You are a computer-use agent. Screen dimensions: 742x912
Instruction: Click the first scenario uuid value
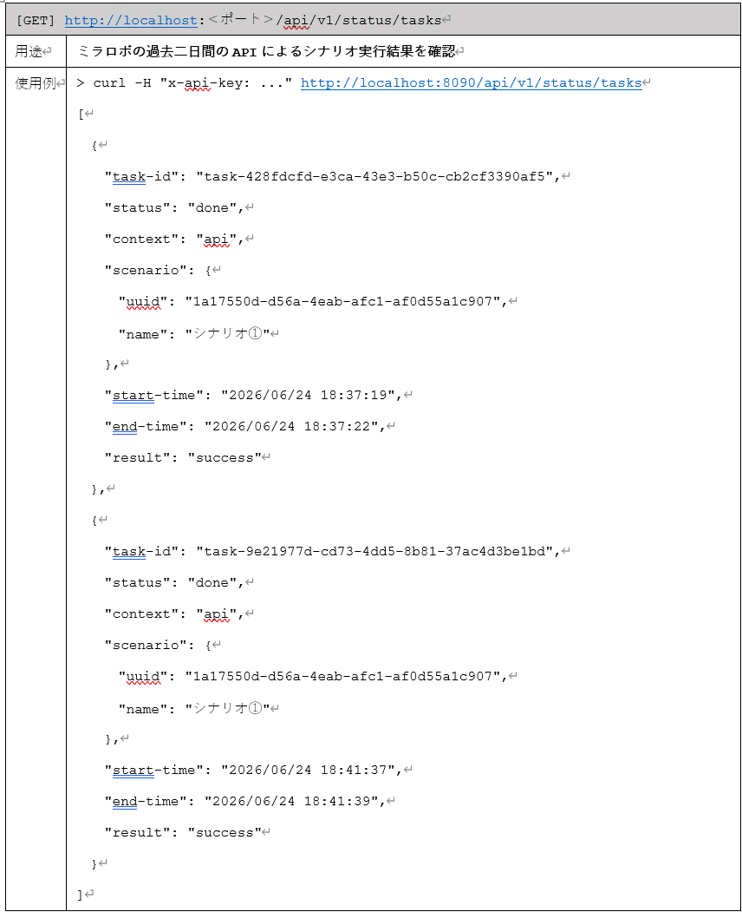(342, 301)
